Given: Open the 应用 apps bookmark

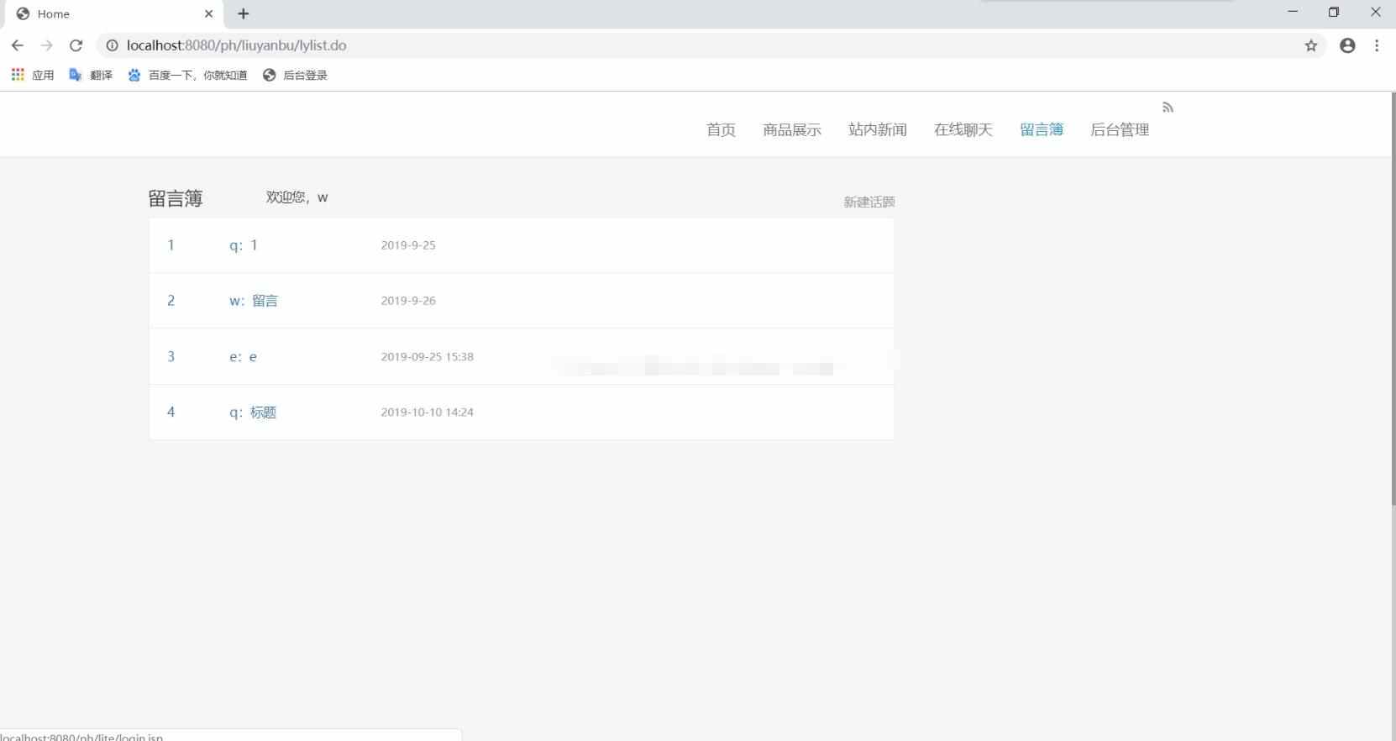Looking at the screenshot, I should [x=33, y=75].
